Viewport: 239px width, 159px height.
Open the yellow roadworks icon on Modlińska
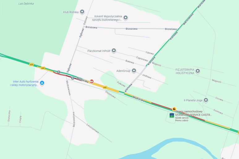pyautogui.click(x=174, y=109)
